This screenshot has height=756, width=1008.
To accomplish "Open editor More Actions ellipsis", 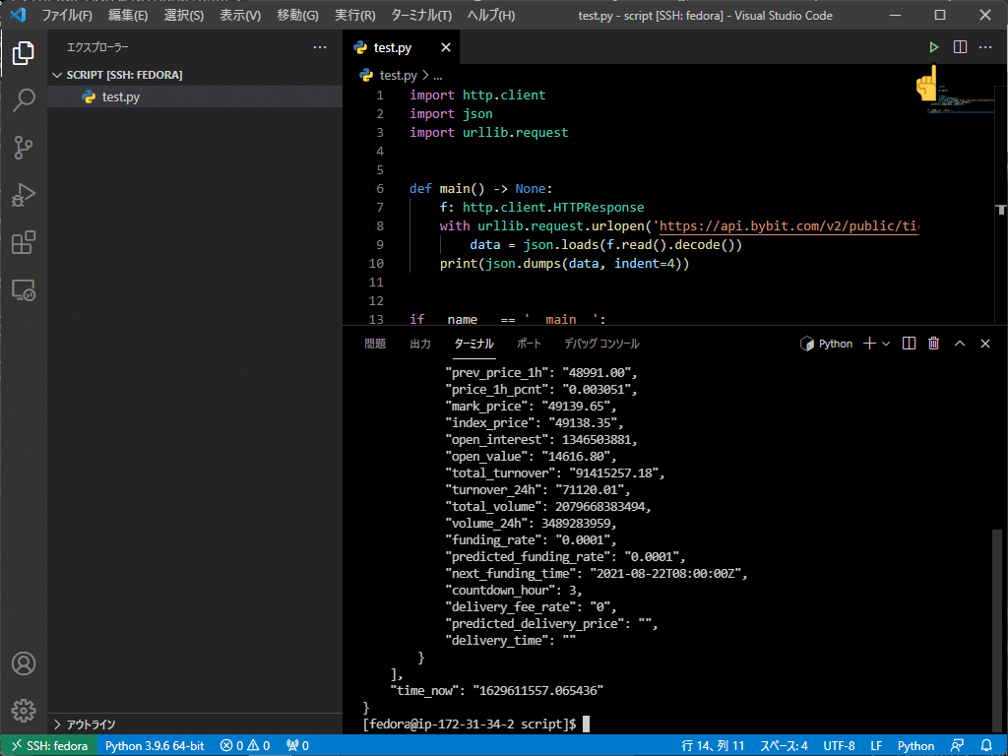I will click(985, 47).
